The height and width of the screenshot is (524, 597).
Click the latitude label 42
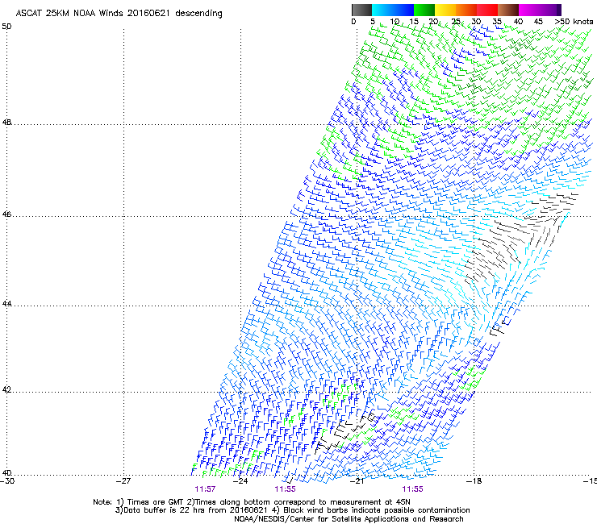[6, 390]
